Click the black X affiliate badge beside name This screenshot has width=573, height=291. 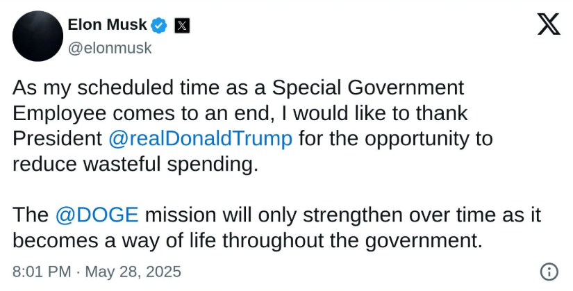[x=182, y=26]
